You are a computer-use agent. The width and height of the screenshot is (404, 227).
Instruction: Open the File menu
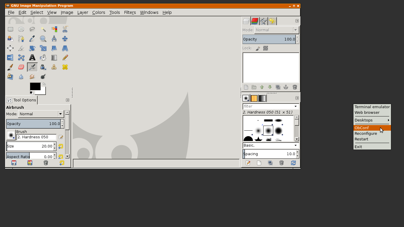(x=11, y=12)
